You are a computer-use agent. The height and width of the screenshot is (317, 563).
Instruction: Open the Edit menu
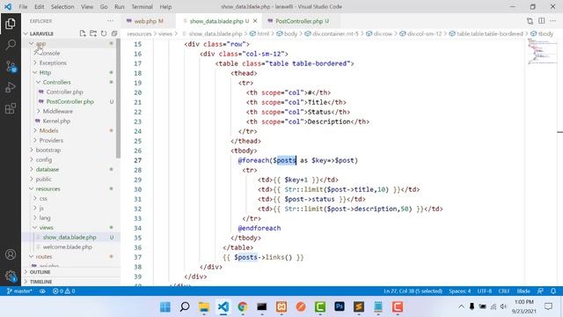[39, 7]
